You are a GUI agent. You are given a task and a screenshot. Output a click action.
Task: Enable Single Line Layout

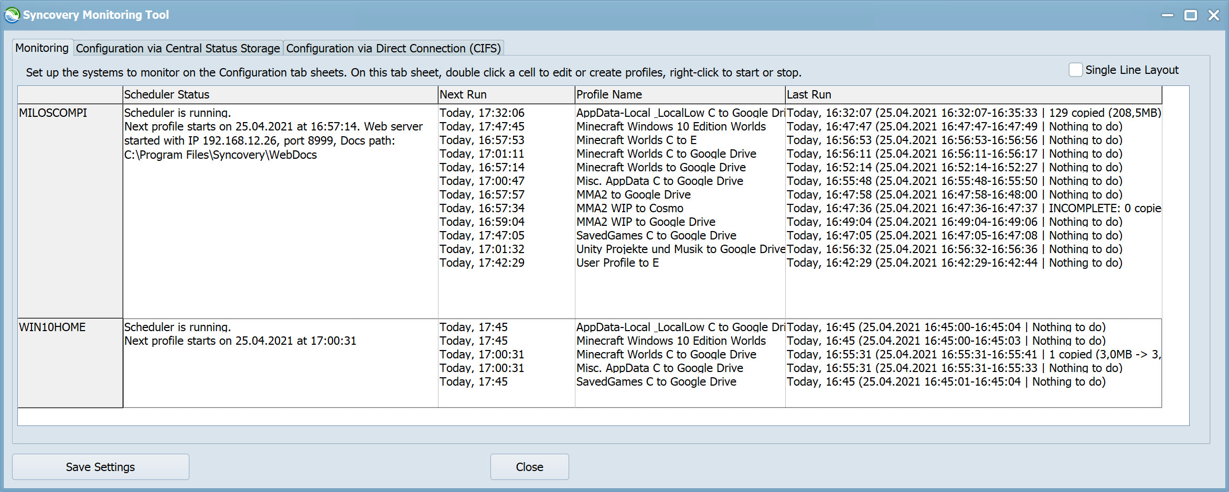pos(1075,69)
